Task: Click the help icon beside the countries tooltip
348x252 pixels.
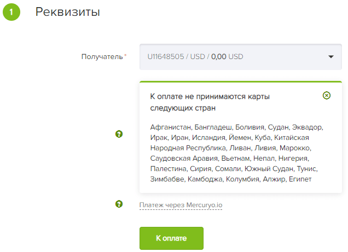Action: coord(119,133)
